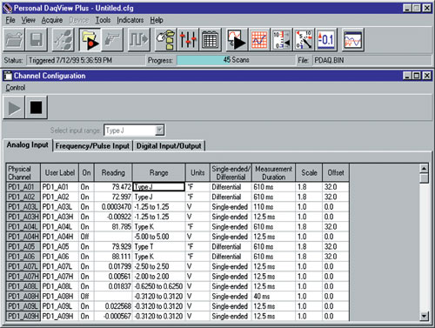This screenshot has width=435, height=328.
Task: Switch to the Digital Input/Output tab
Action: pyautogui.click(x=169, y=146)
